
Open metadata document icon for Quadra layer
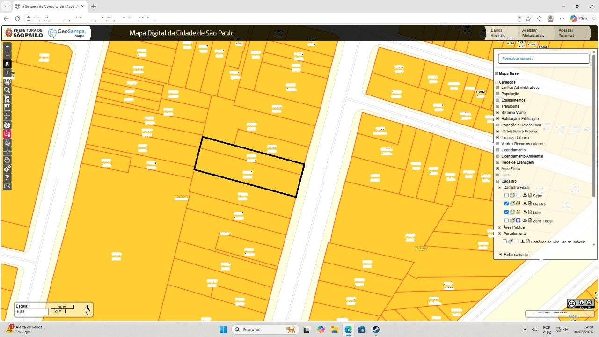click(x=530, y=204)
